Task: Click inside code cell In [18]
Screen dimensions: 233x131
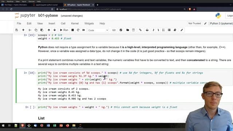Action: (x=134, y=78)
